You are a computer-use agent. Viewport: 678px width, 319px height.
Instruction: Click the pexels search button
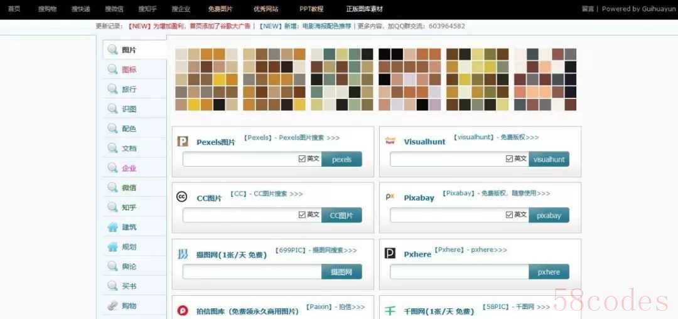pos(342,159)
